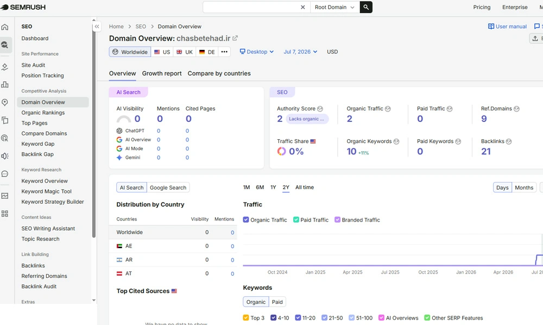This screenshot has width=543, height=325.
Task: Toggle the 21-50 keywords checkbox
Action: click(x=324, y=318)
